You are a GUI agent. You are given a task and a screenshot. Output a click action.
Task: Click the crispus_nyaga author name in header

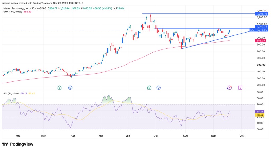coord(10,3)
